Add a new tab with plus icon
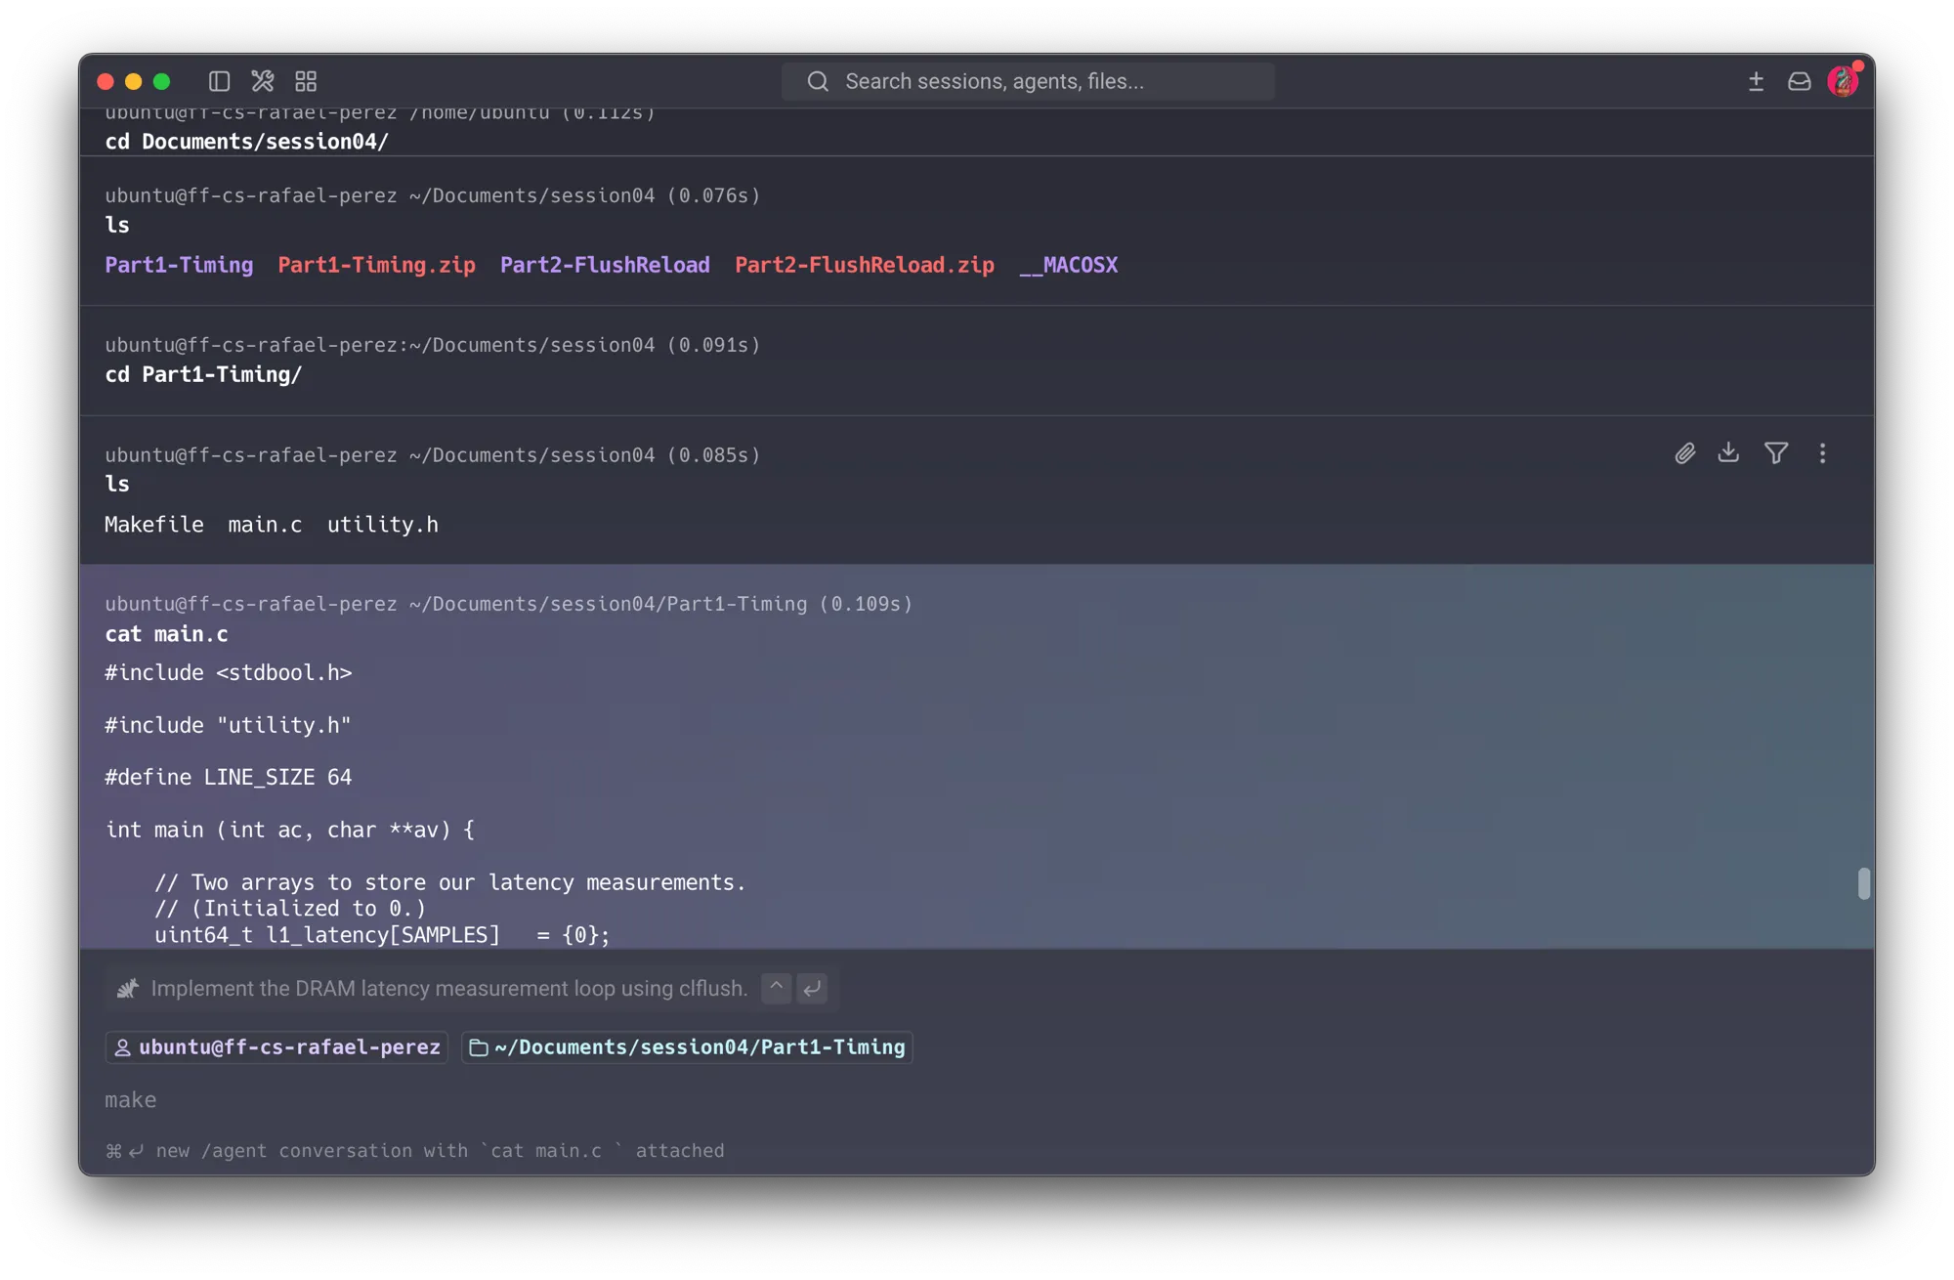 tap(1756, 81)
